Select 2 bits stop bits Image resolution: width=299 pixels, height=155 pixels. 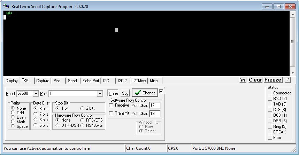[x=82, y=108]
